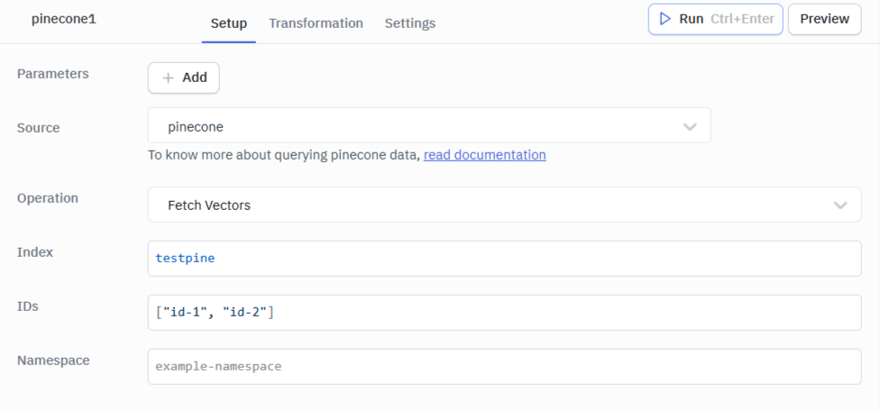This screenshot has height=411, width=880.
Task: Click the pinecone1 query name
Action: point(64,19)
